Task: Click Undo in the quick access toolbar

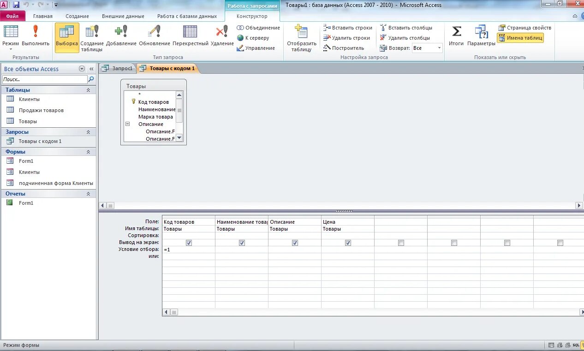Action: click(x=26, y=5)
